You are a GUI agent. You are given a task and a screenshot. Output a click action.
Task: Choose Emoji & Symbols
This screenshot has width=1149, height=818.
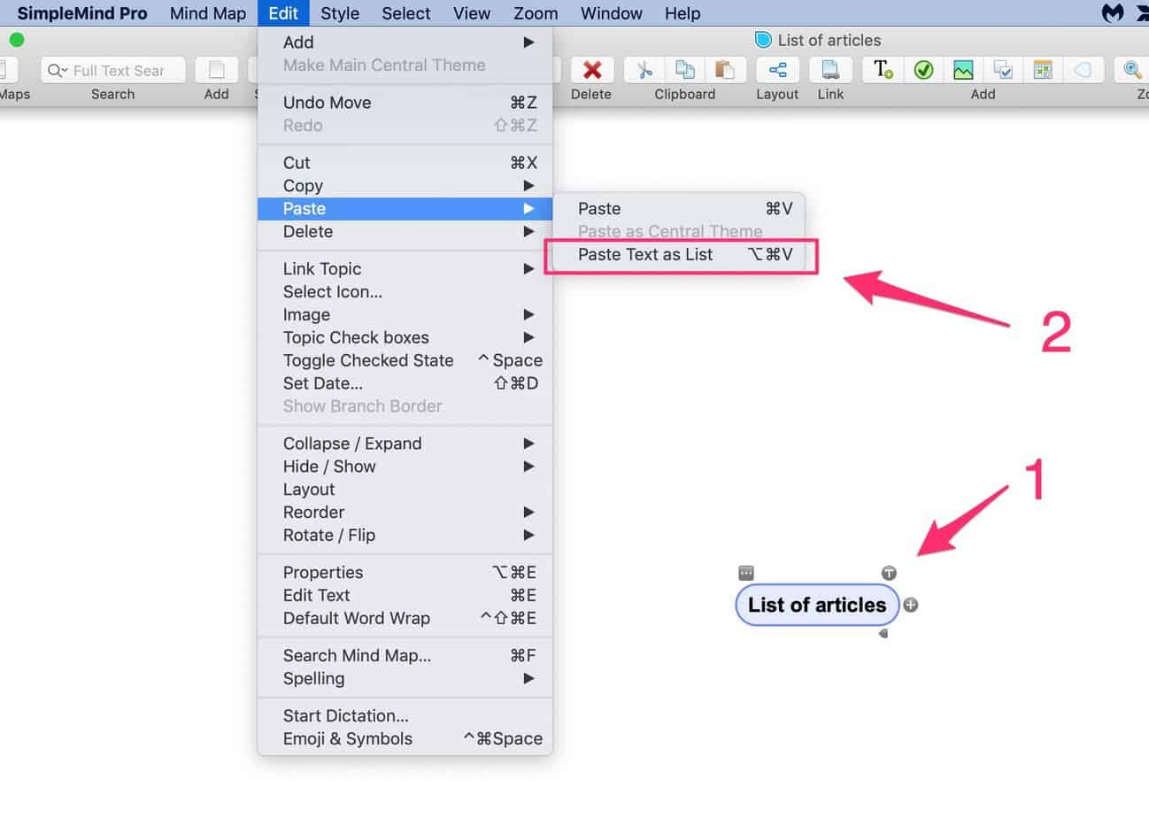point(405,739)
